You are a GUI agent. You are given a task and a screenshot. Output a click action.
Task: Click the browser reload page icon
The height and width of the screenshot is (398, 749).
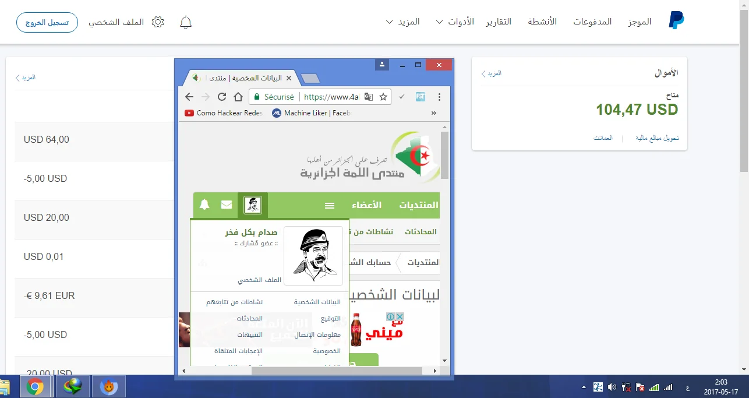point(222,97)
